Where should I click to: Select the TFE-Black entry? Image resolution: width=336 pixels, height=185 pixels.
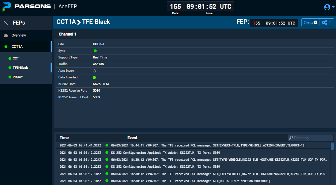[x=20, y=68]
